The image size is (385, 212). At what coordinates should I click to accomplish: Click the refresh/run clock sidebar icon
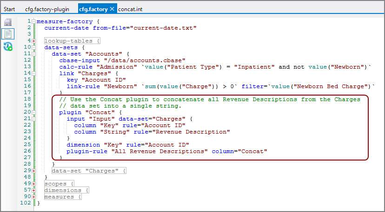tap(8, 46)
